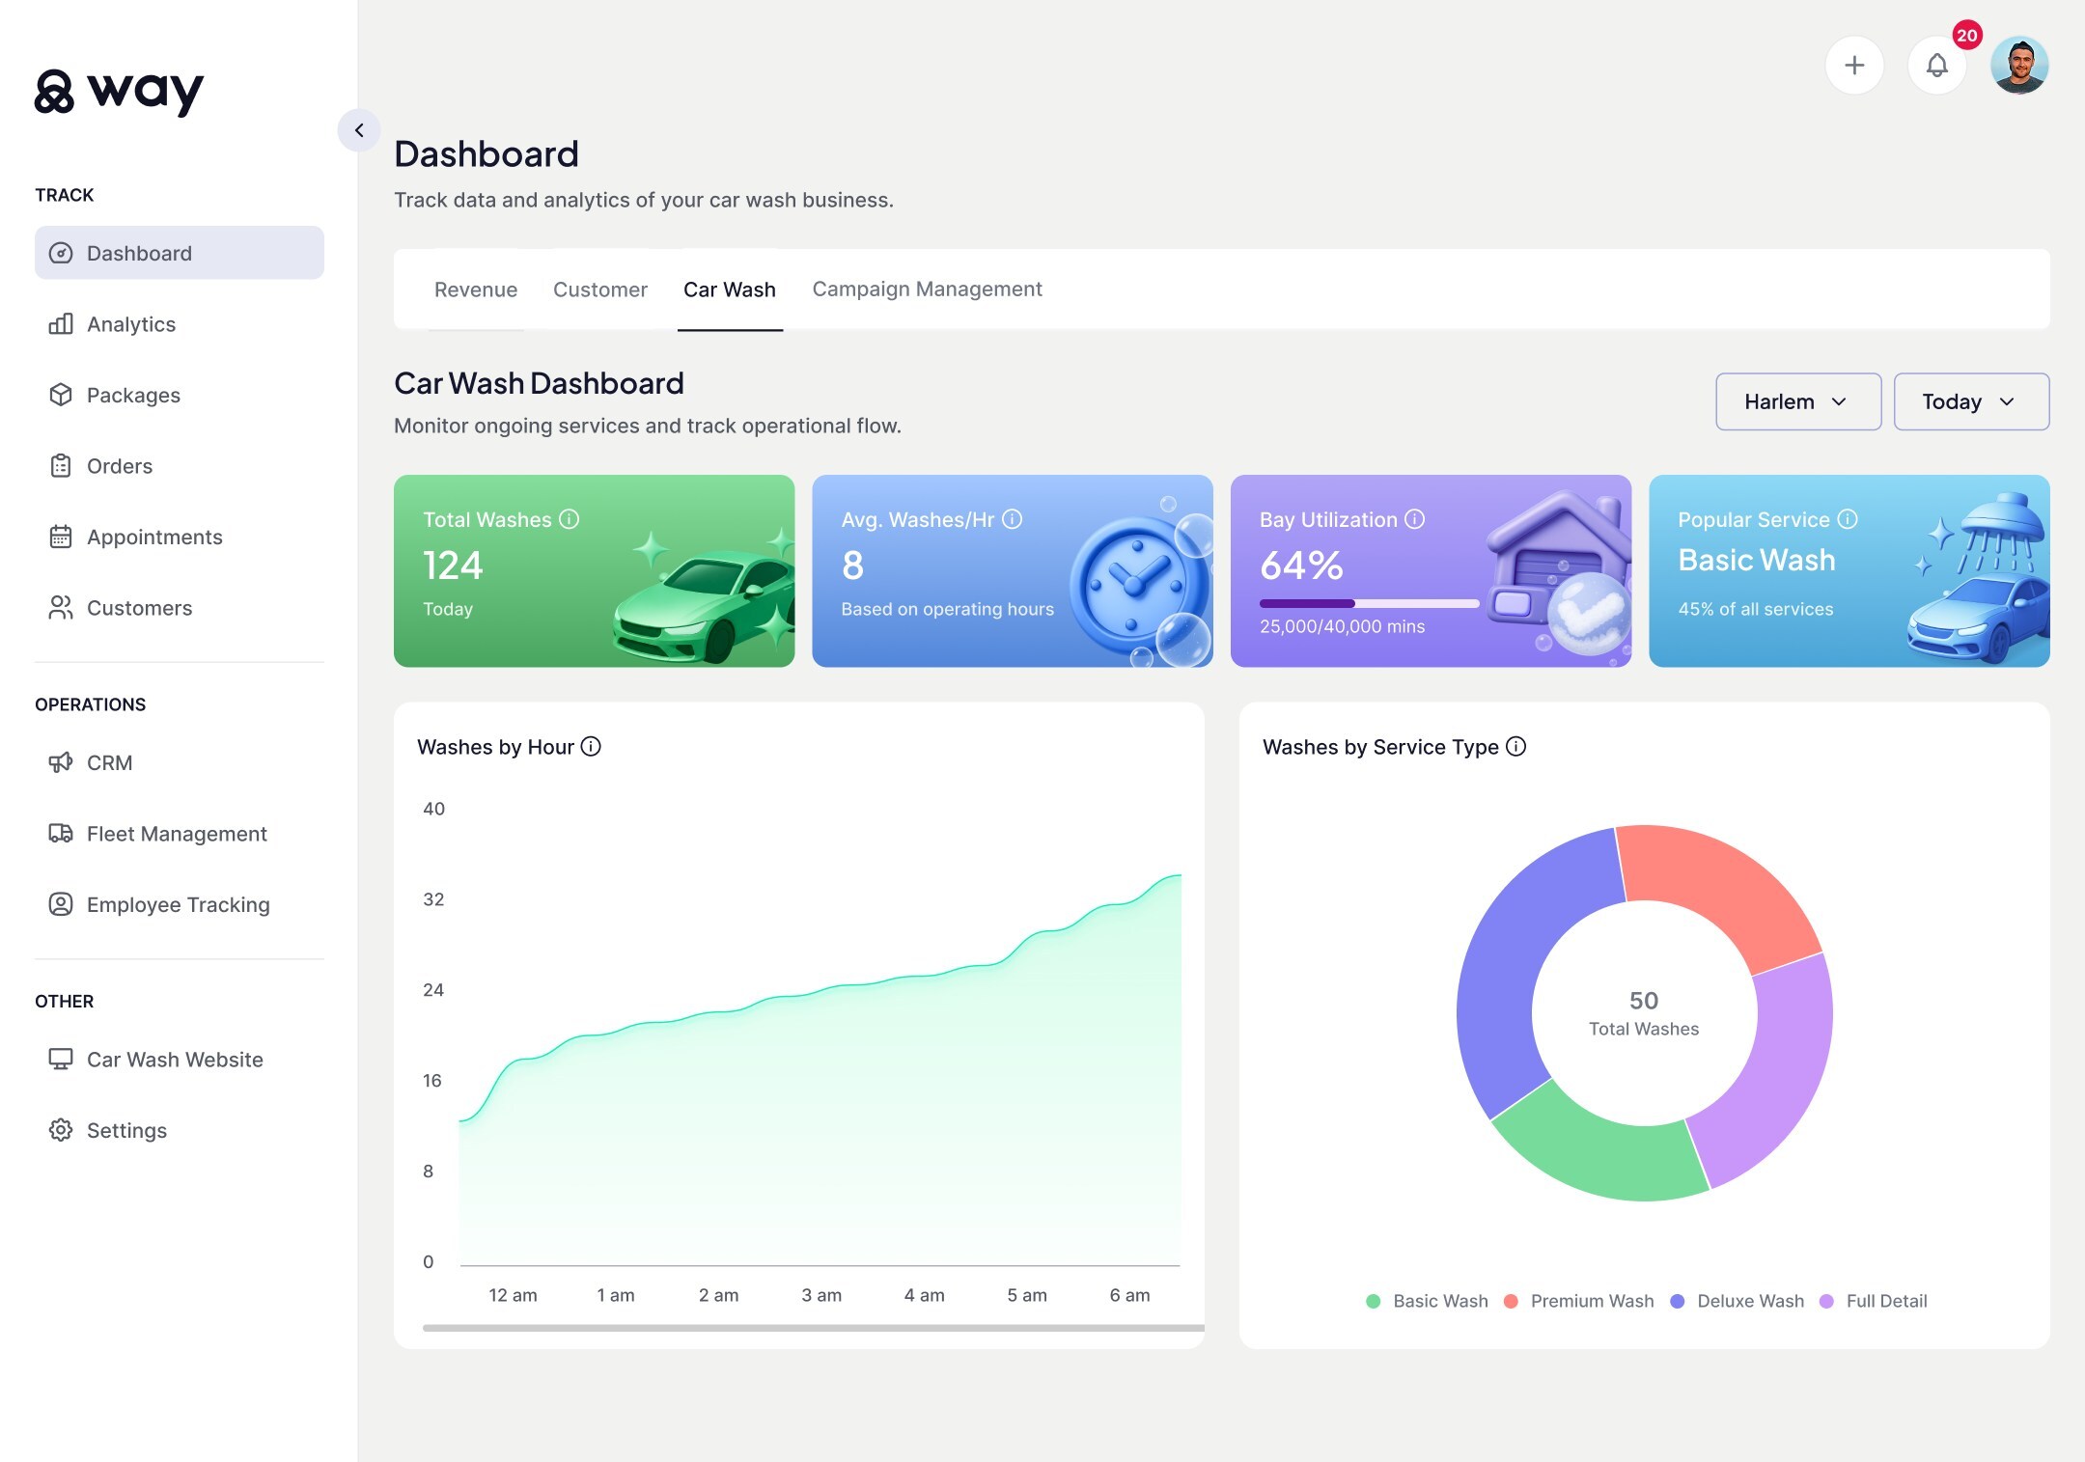Click the plus button in the header
This screenshot has width=2085, height=1462.
click(x=1854, y=65)
